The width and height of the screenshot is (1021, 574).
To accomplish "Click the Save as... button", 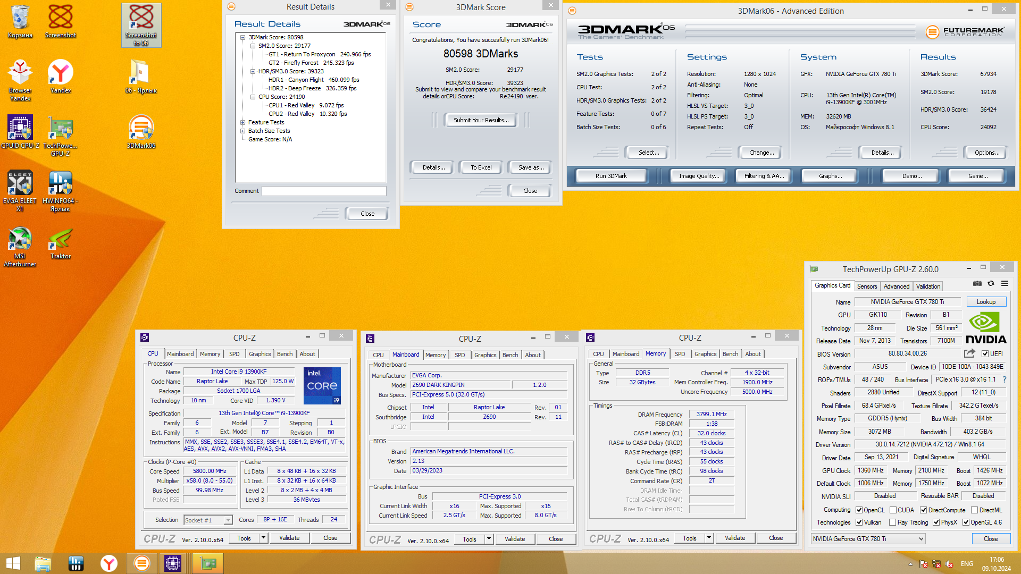I will [x=531, y=167].
